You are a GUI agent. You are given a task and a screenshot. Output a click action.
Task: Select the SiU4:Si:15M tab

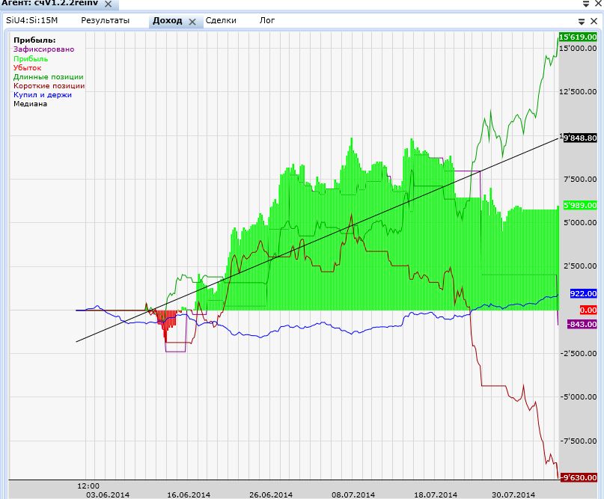[31, 20]
